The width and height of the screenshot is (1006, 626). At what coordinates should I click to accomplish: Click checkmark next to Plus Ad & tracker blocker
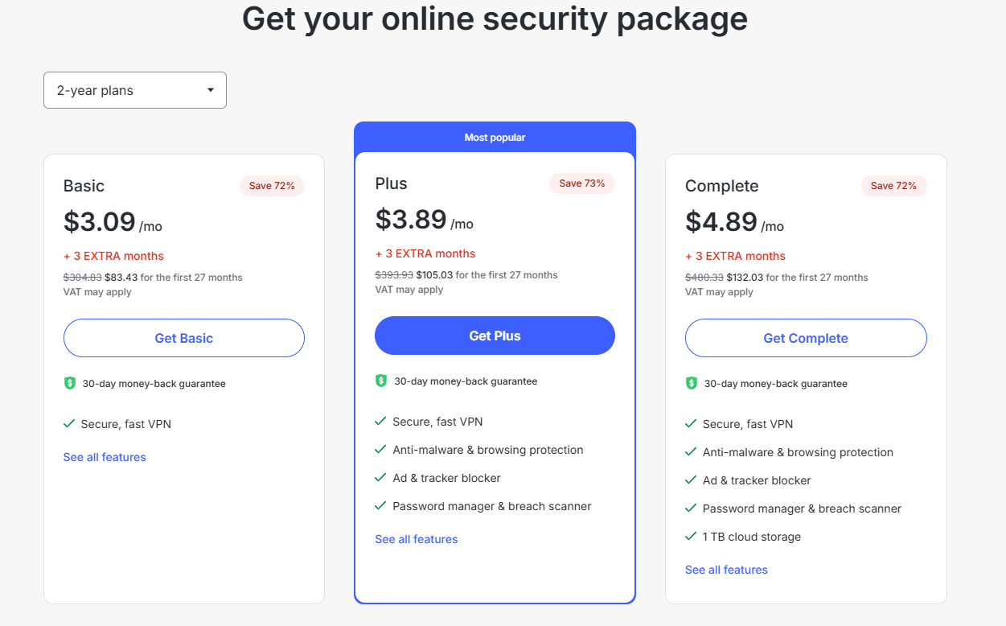click(x=380, y=477)
